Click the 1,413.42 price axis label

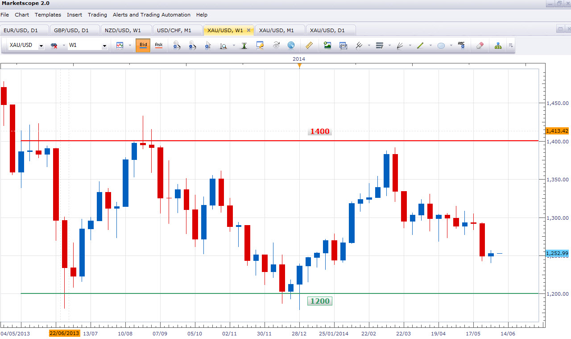click(557, 131)
